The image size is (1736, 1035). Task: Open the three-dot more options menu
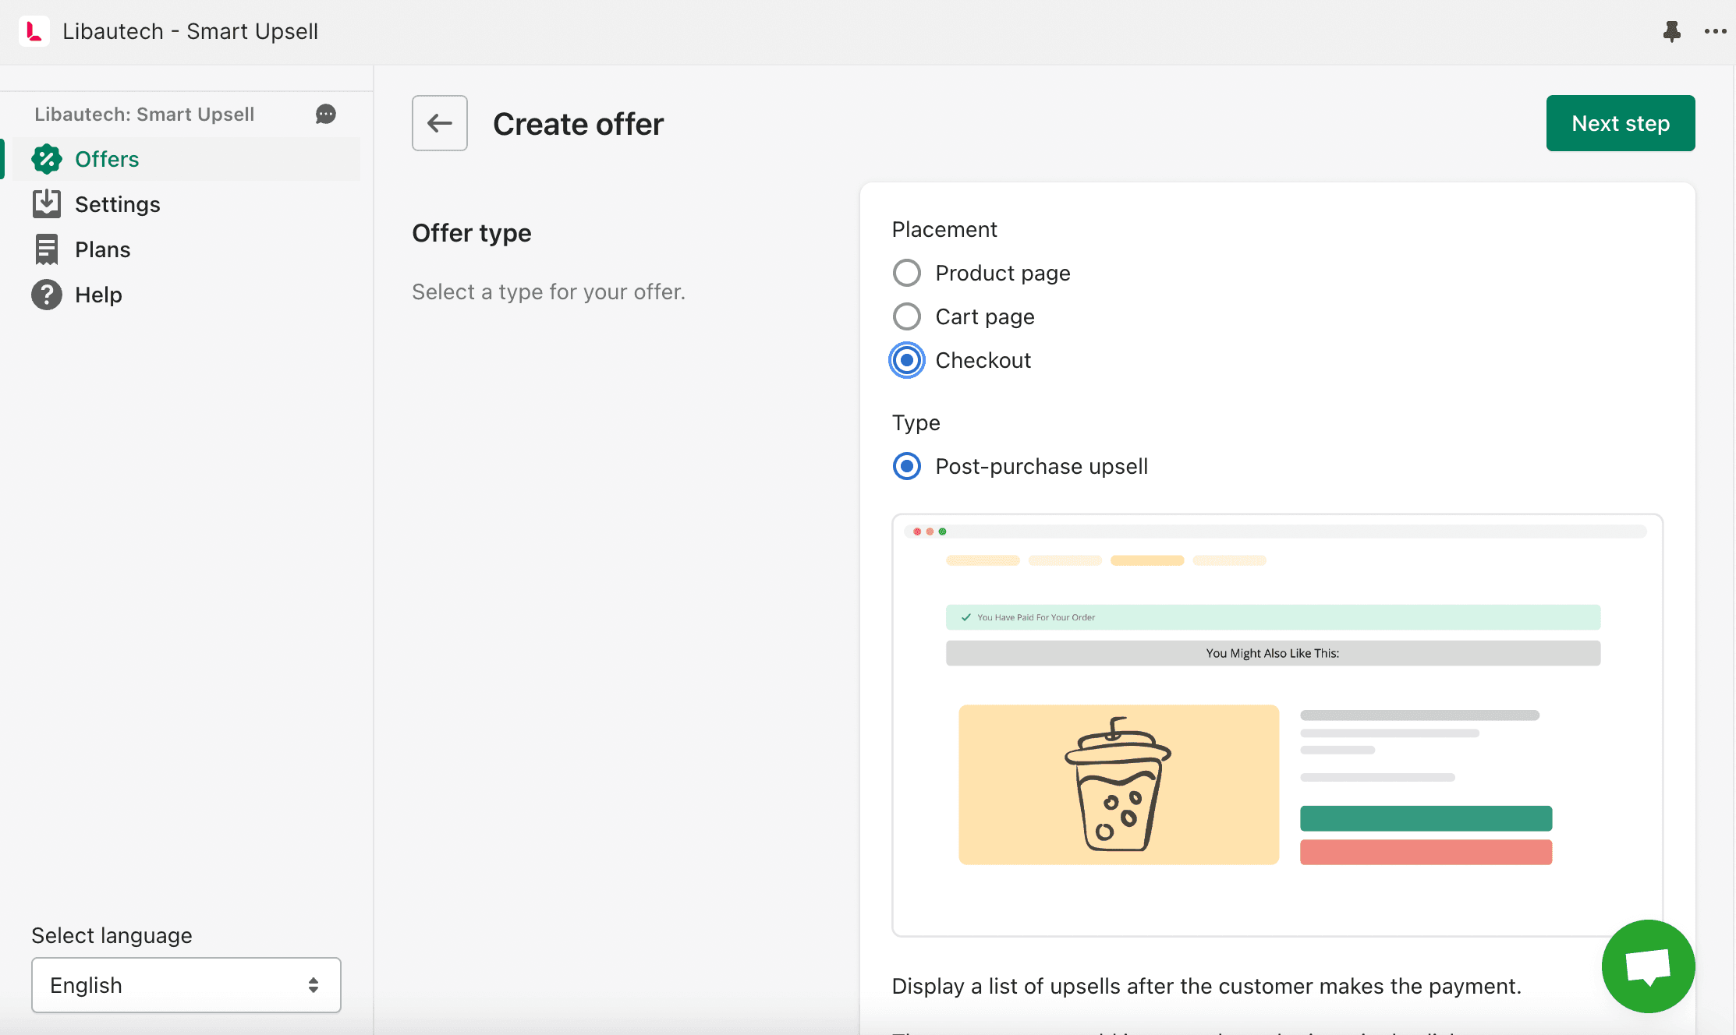tap(1715, 31)
